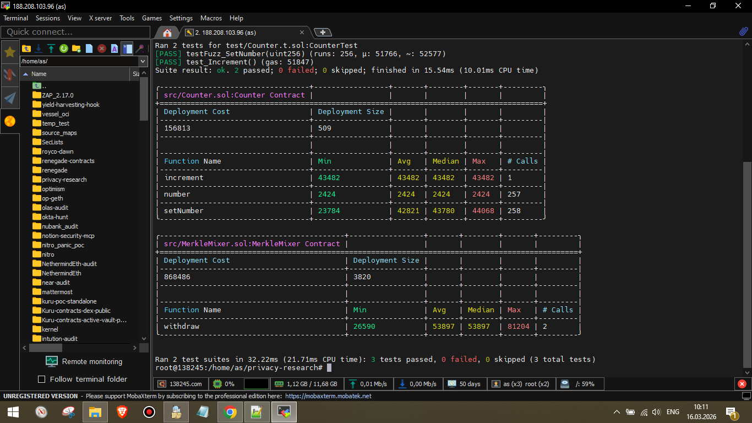Click the Remote monitoring button label
Screen dimensions: 752x423
coord(92,361)
